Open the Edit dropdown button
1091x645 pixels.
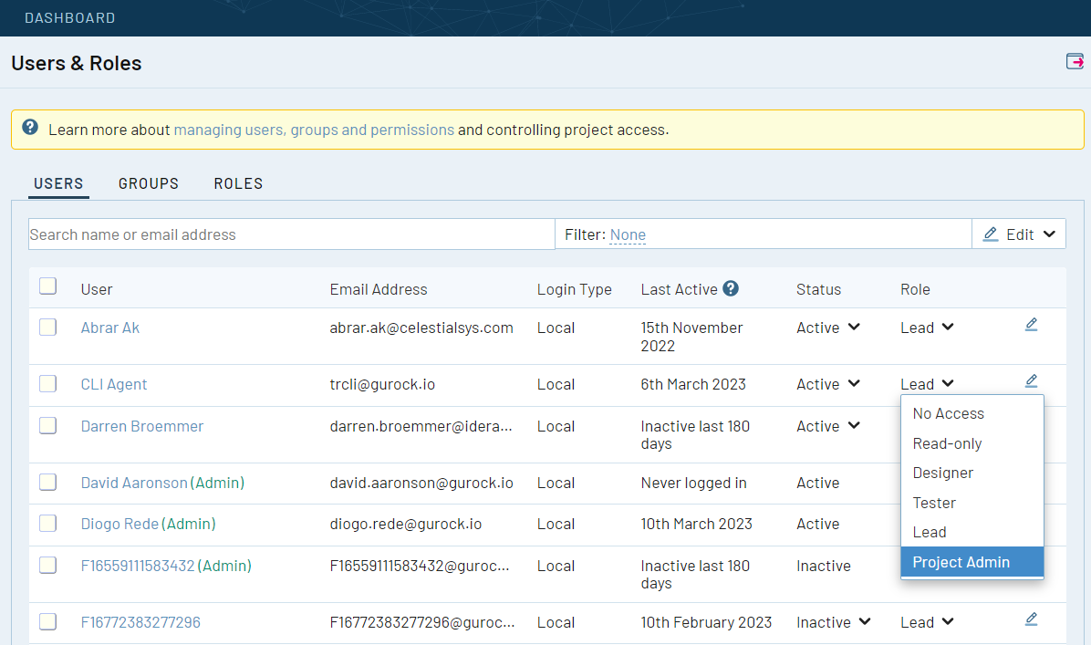coord(1019,234)
